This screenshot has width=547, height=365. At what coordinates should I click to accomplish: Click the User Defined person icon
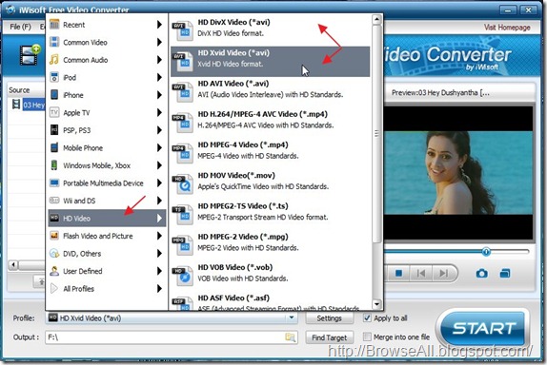coord(54,271)
